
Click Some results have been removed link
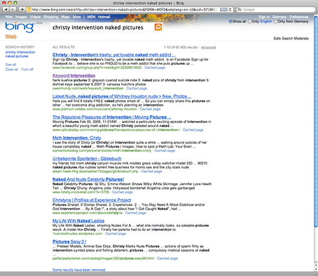(x=79, y=270)
